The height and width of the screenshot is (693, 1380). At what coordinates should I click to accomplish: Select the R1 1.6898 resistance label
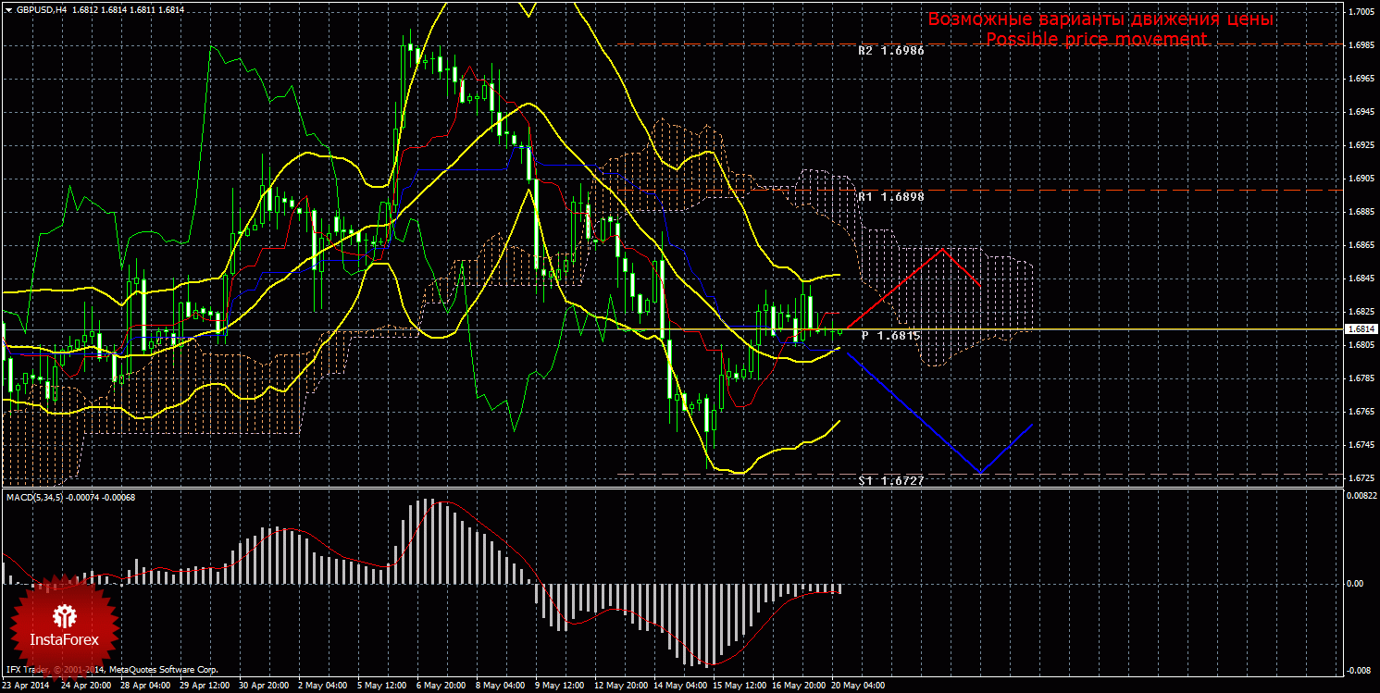coord(890,197)
